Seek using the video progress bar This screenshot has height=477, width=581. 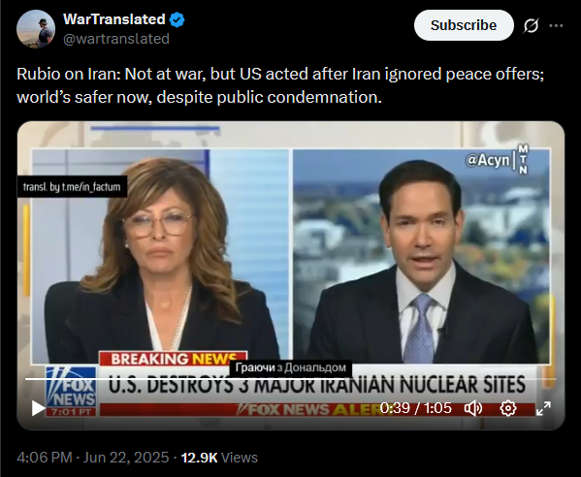pyautogui.click(x=291, y=379)
